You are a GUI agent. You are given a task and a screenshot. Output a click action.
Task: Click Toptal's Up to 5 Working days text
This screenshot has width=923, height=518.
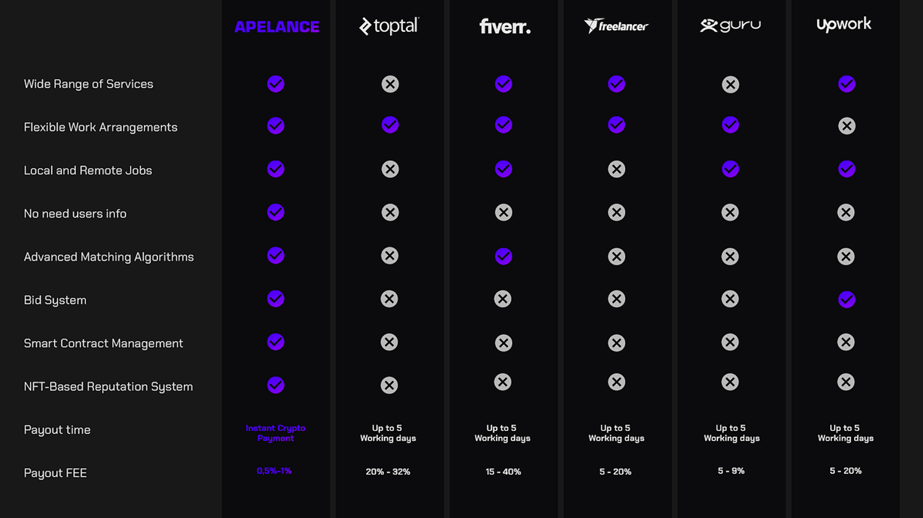click(x=388, y=433)
